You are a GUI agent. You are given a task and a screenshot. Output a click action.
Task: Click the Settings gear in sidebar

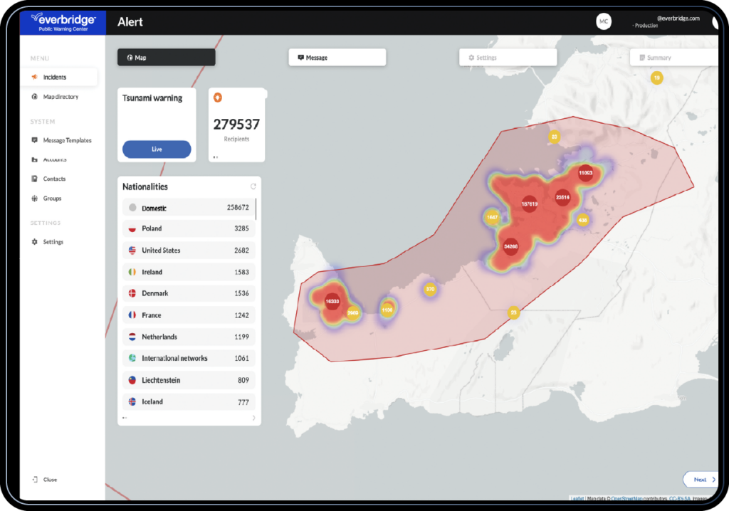click(34, 242)
